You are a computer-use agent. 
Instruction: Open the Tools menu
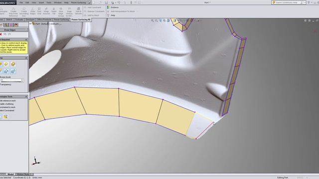(49, 2)
